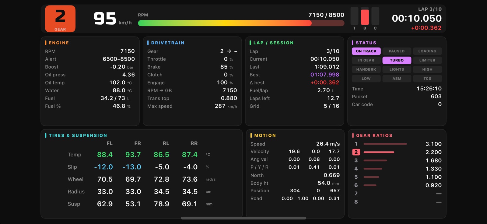Click the Laps left value 12.7
This screenshot has width=487, height=224.
click(333, 98)
